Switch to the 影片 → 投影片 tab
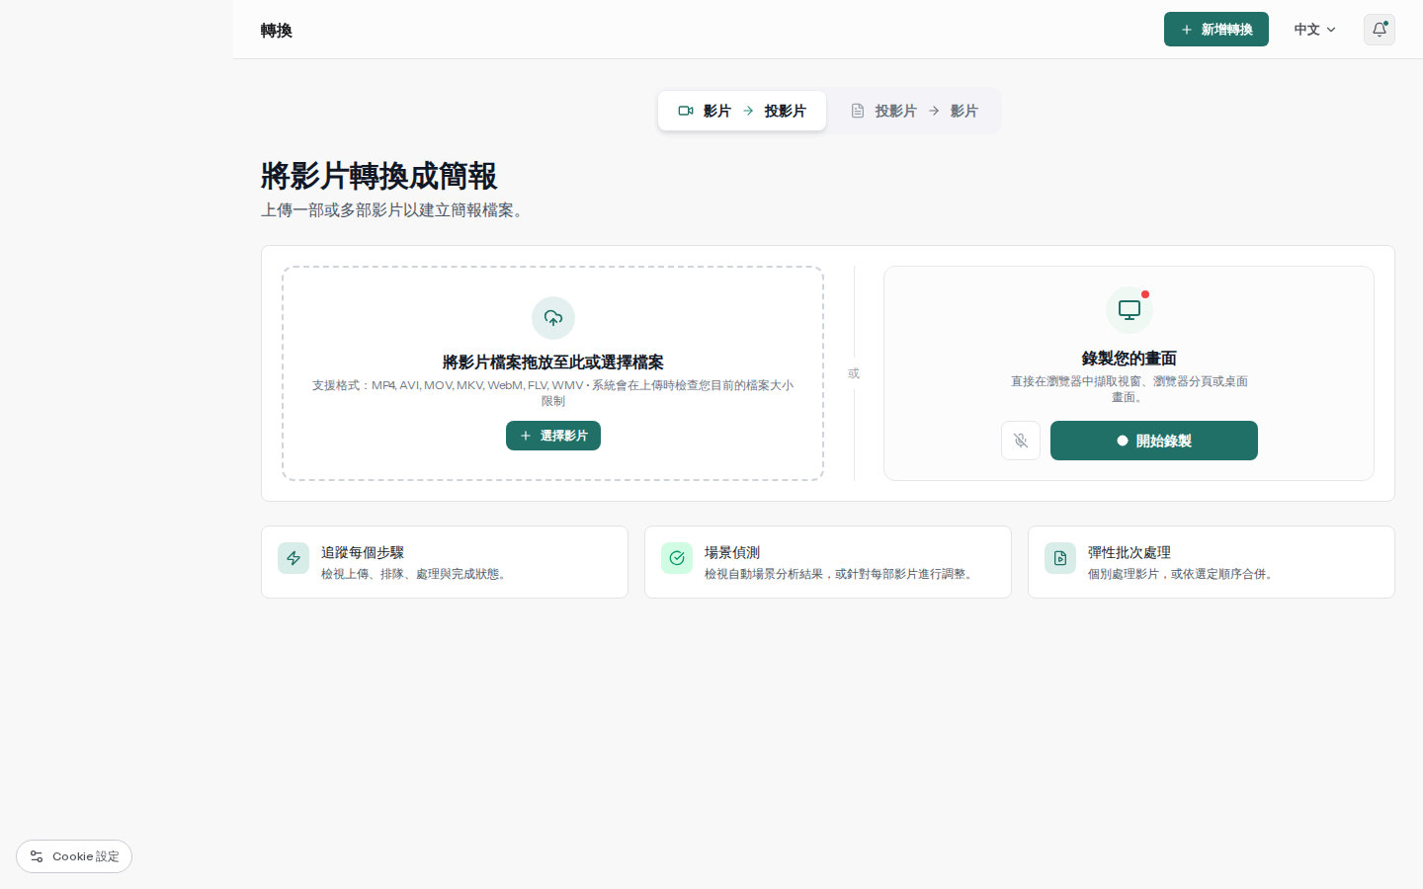Viewport: 1423px width, 889px height. (x=742, y=111)
